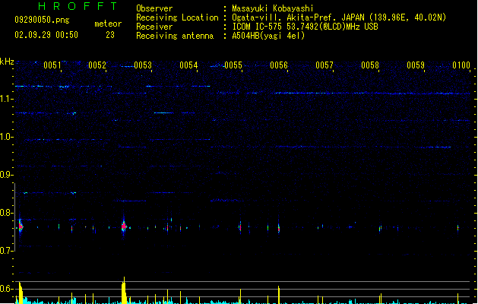
Task: Click the name Masayuki Kobayashi
Action: click(273, 8)
